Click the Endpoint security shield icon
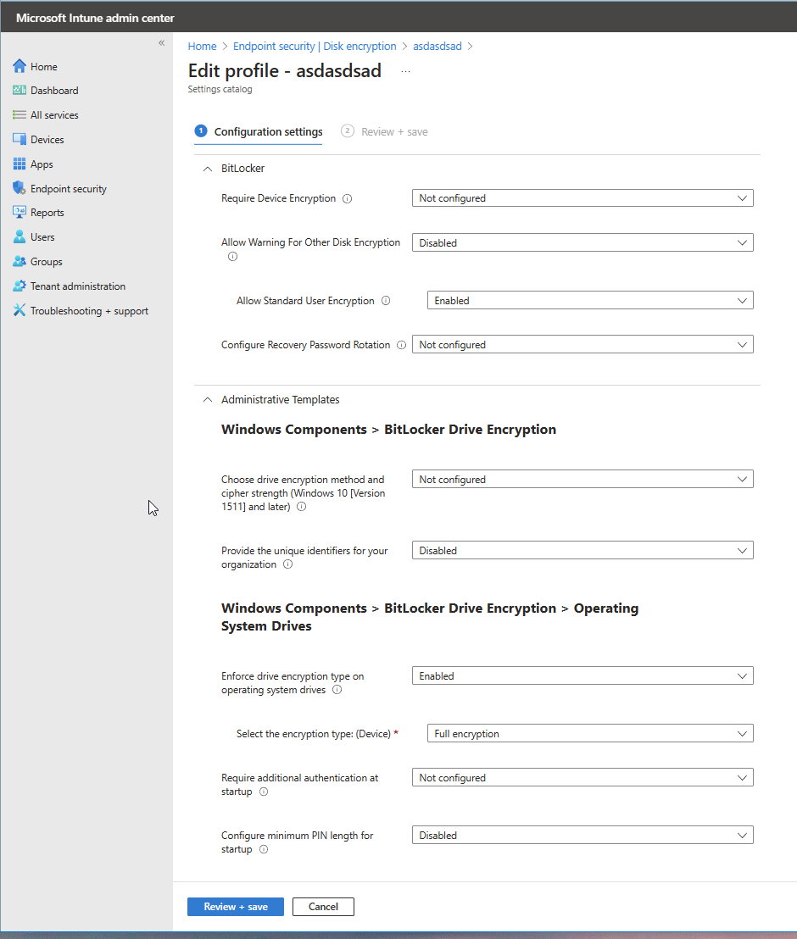 coord(20,187)
